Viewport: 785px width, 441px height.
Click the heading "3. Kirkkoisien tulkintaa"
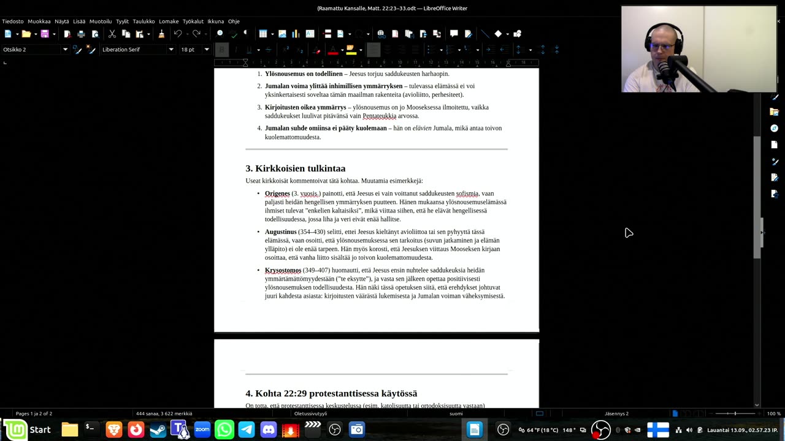point(296,168)
